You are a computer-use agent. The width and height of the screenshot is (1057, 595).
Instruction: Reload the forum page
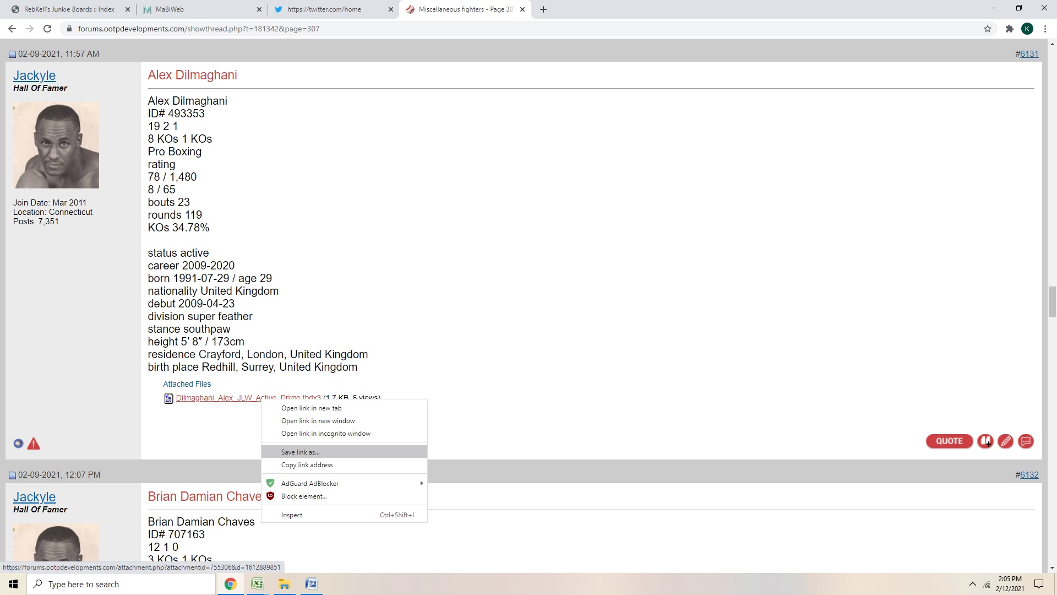[x=47, y=29]
